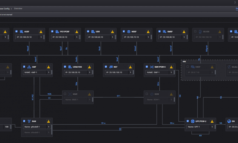238x143 pixels.
Task: Click the N26 interface label
Action: click(x=49, y=94)
